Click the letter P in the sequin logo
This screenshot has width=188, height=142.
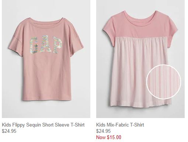point(57,45)
